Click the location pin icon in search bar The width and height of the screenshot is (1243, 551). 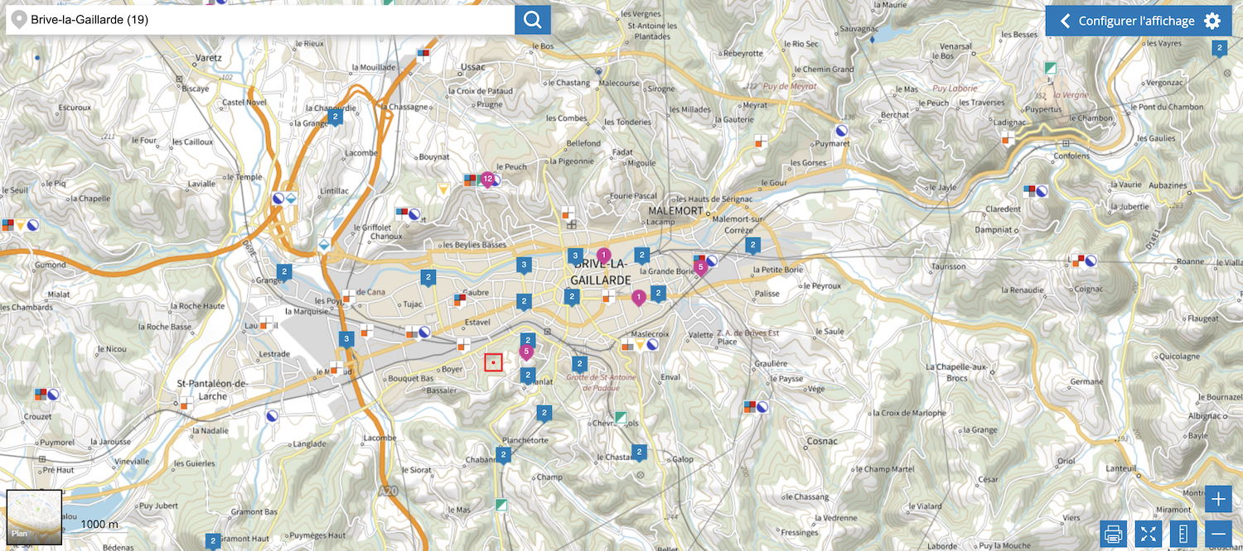click(18, 20)
